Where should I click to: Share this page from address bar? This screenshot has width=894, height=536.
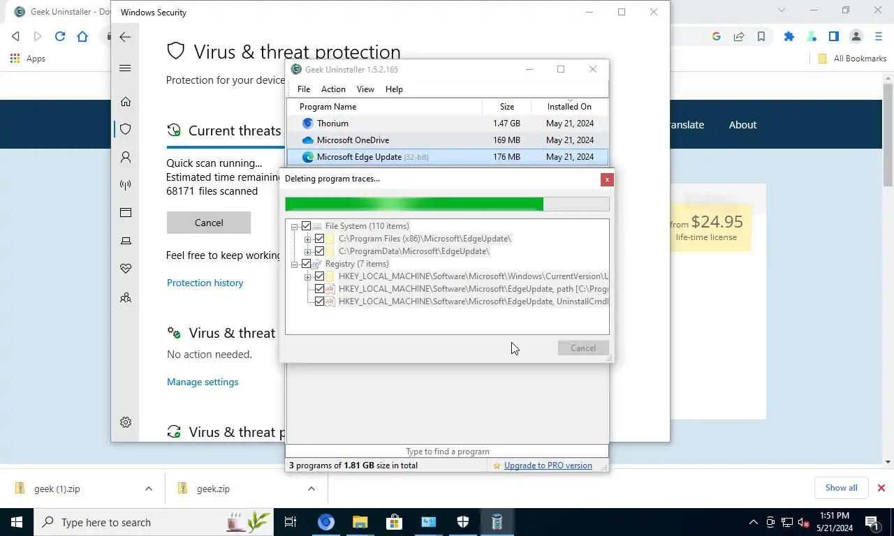coord(739,36)
